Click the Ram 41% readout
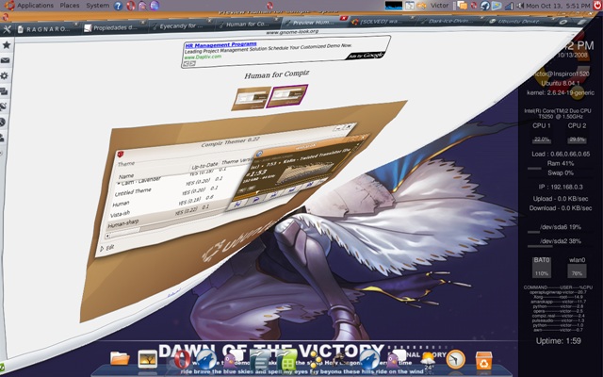603x377 pixels. click(x=561, y=163)
